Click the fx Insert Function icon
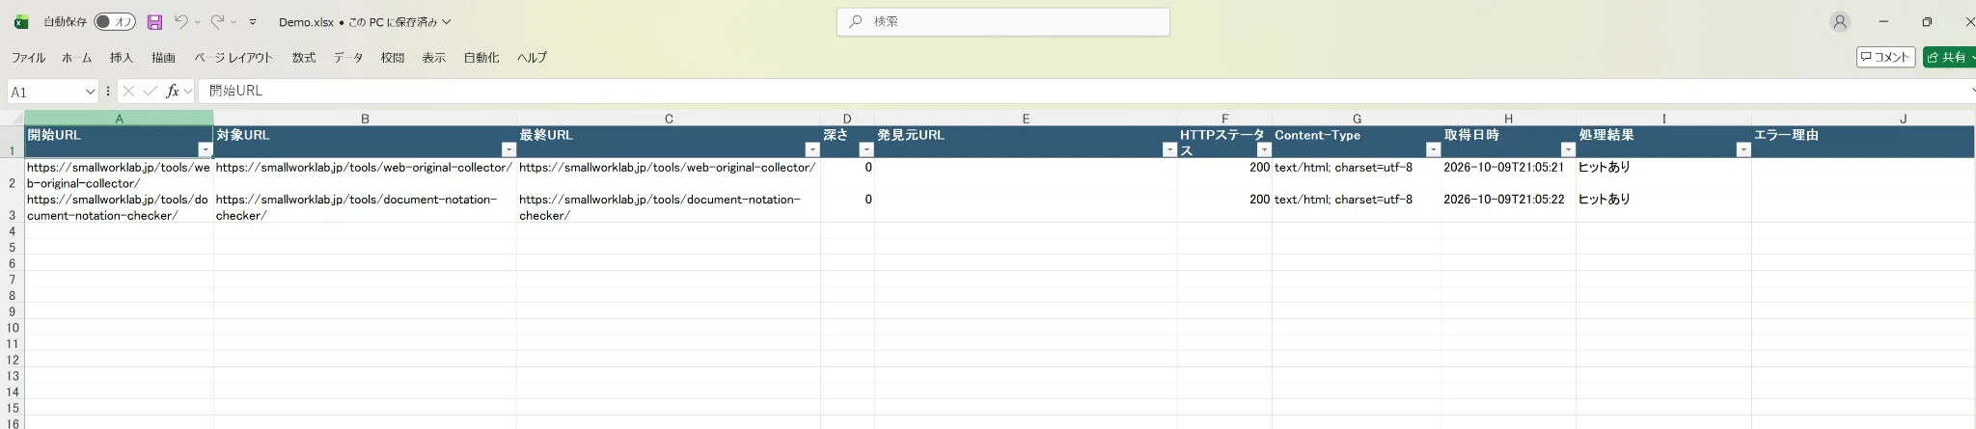The height and width of the screenshot is (429, 1976). [x=173, y=92]
